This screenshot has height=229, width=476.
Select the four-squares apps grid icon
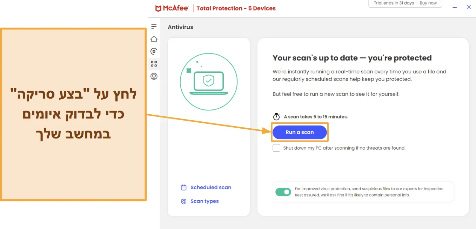point(154,64)
